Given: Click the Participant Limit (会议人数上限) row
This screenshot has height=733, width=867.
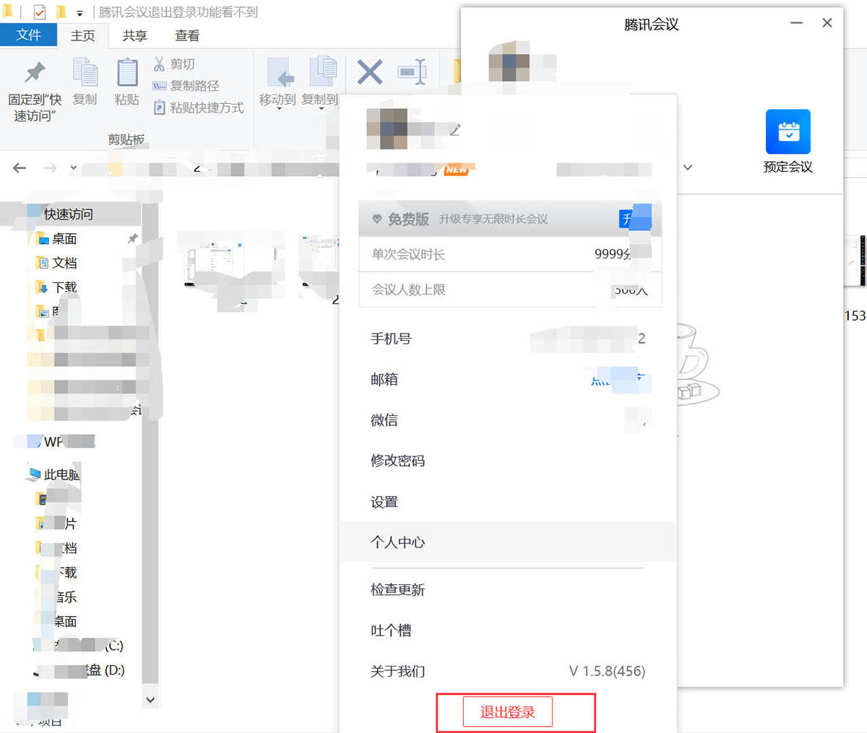Looking at the screenshot, I should tap(510, 290).
